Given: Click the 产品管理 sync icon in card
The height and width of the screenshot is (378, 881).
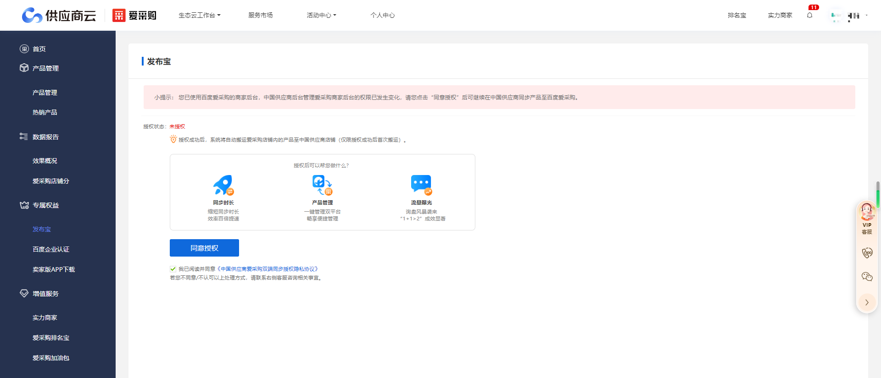Looking at the screenshot, I should [322, 185].
